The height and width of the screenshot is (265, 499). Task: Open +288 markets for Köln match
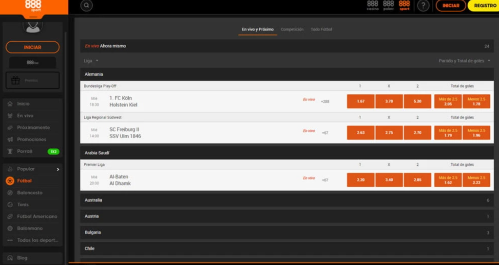coord(325,102)
